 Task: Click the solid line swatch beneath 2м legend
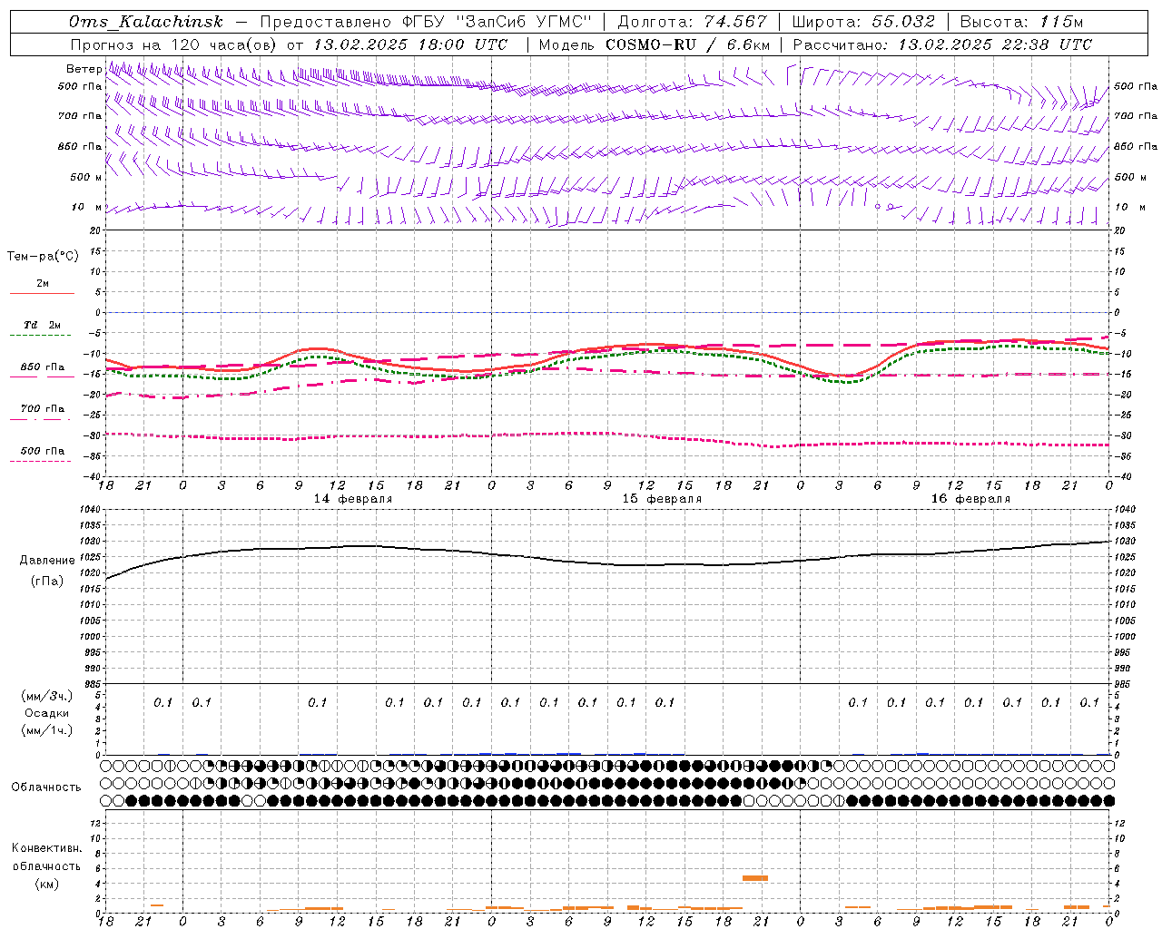tap(42, 294)
